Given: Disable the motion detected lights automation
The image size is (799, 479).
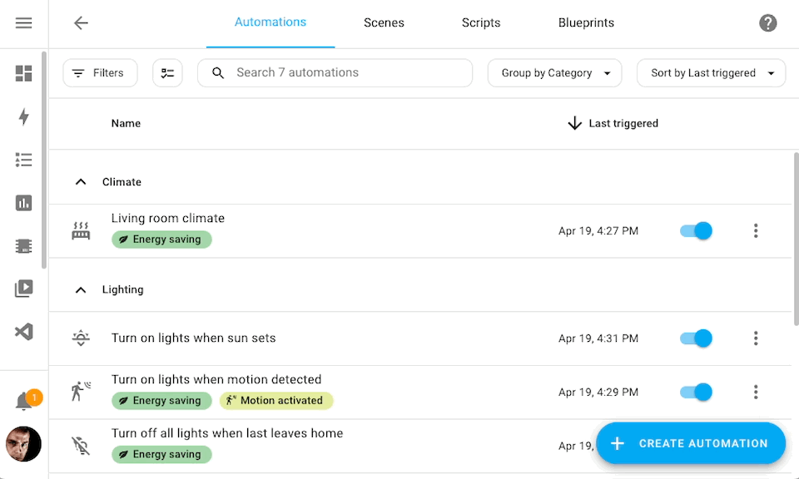Looking at the screenshot, I should click(x=696, y=392).
